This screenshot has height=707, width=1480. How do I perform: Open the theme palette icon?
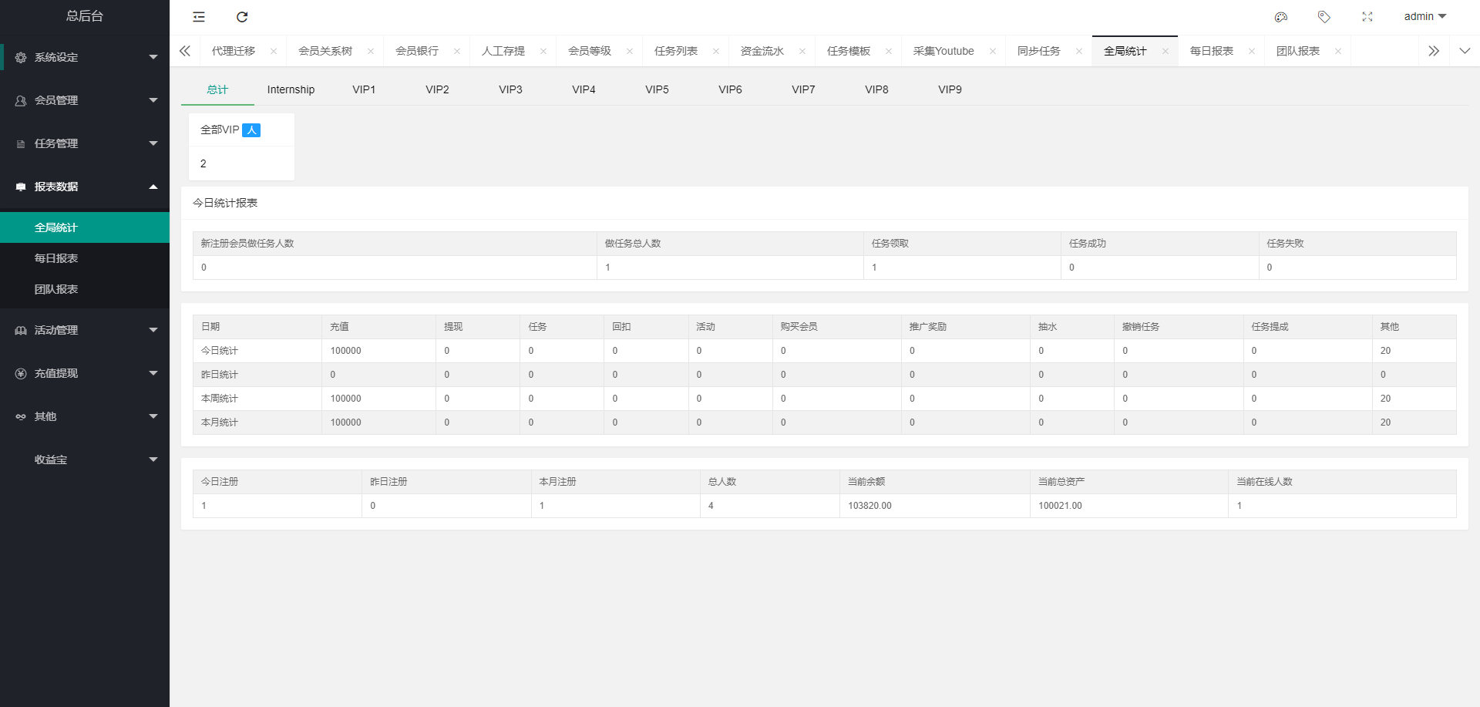click(1281, 17)
